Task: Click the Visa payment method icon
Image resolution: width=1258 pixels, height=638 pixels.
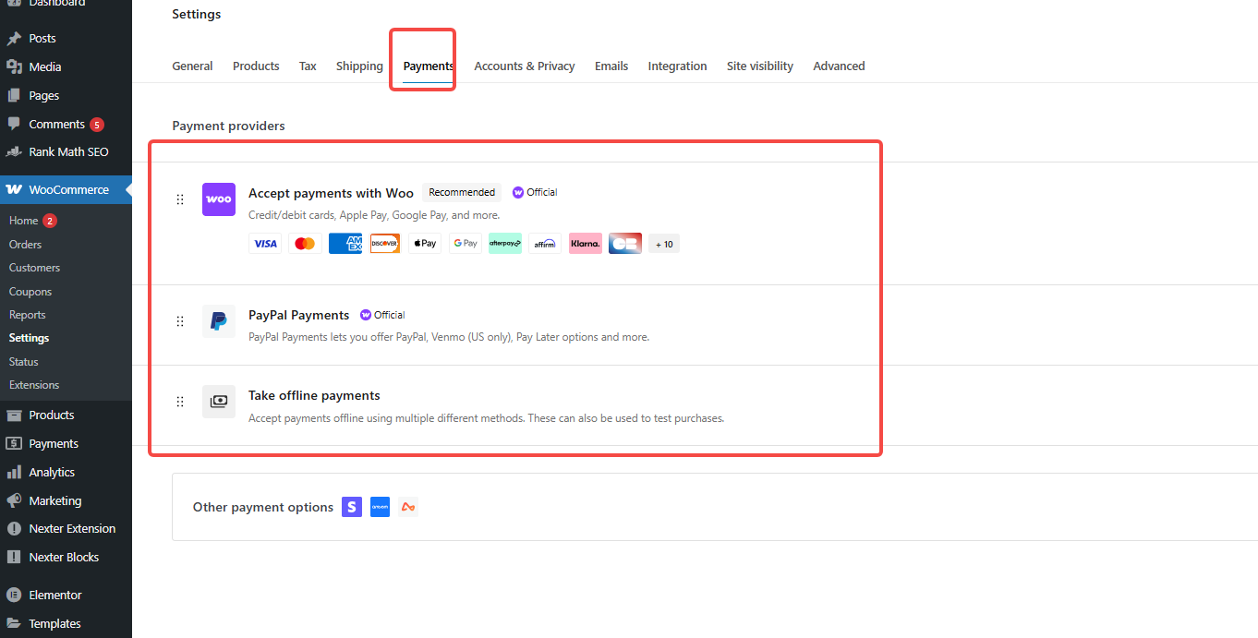Action: point(265,243)
